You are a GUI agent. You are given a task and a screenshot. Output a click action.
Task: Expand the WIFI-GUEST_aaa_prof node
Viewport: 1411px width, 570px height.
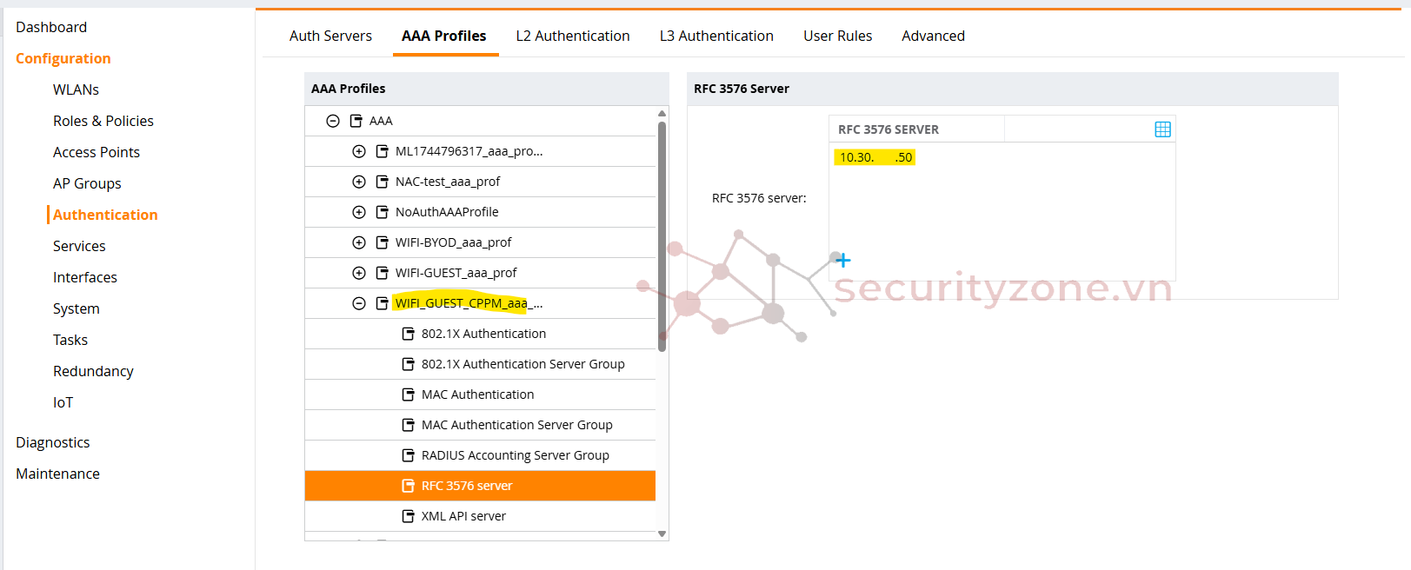358,273
